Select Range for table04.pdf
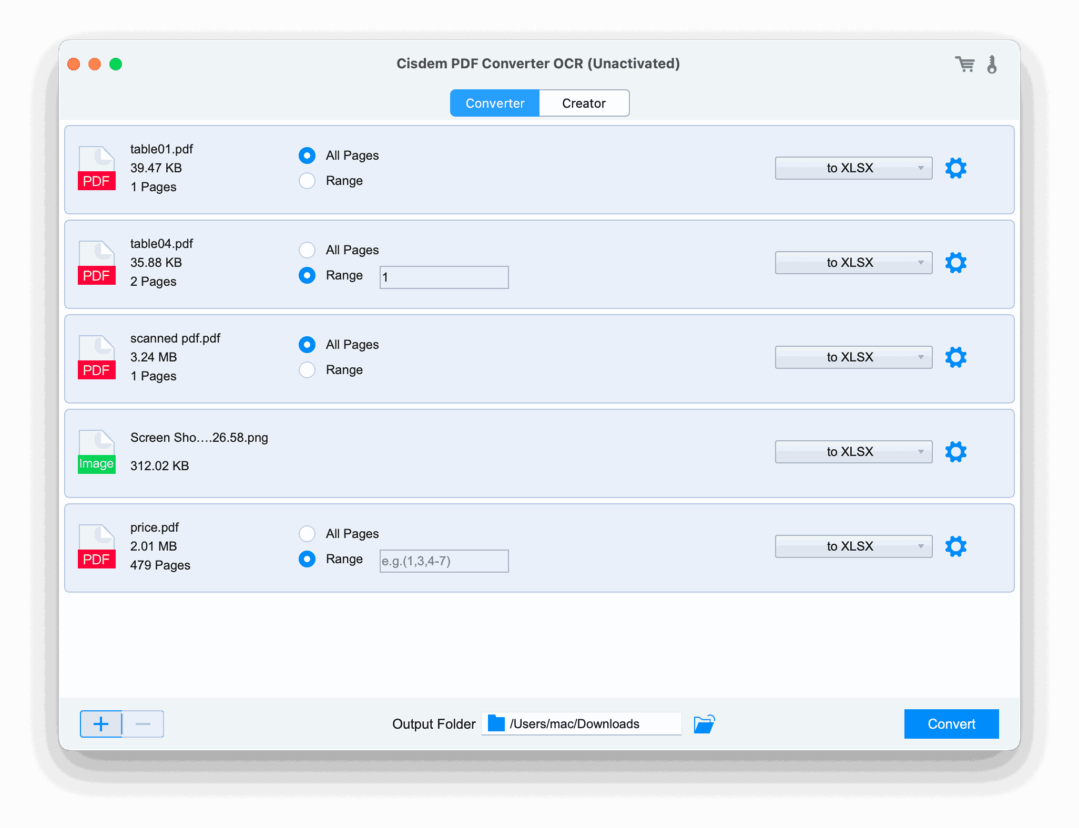The height and width of the screenshot is (828, 1079). pyautogui.click(x=307, y=276)
